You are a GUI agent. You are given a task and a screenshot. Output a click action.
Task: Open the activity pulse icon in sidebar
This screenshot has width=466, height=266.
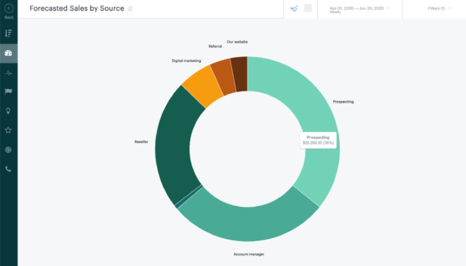(x=8, y=73)
